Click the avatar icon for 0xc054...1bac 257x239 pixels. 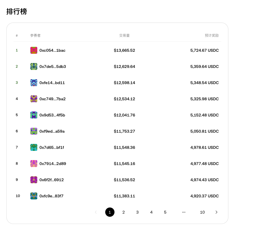tap(34, 50)
